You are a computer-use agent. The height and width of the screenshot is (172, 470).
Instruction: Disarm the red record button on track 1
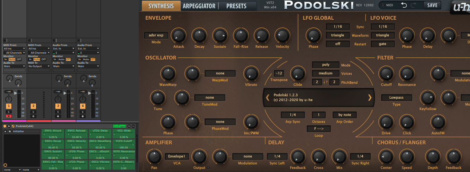tap(9, 116)
